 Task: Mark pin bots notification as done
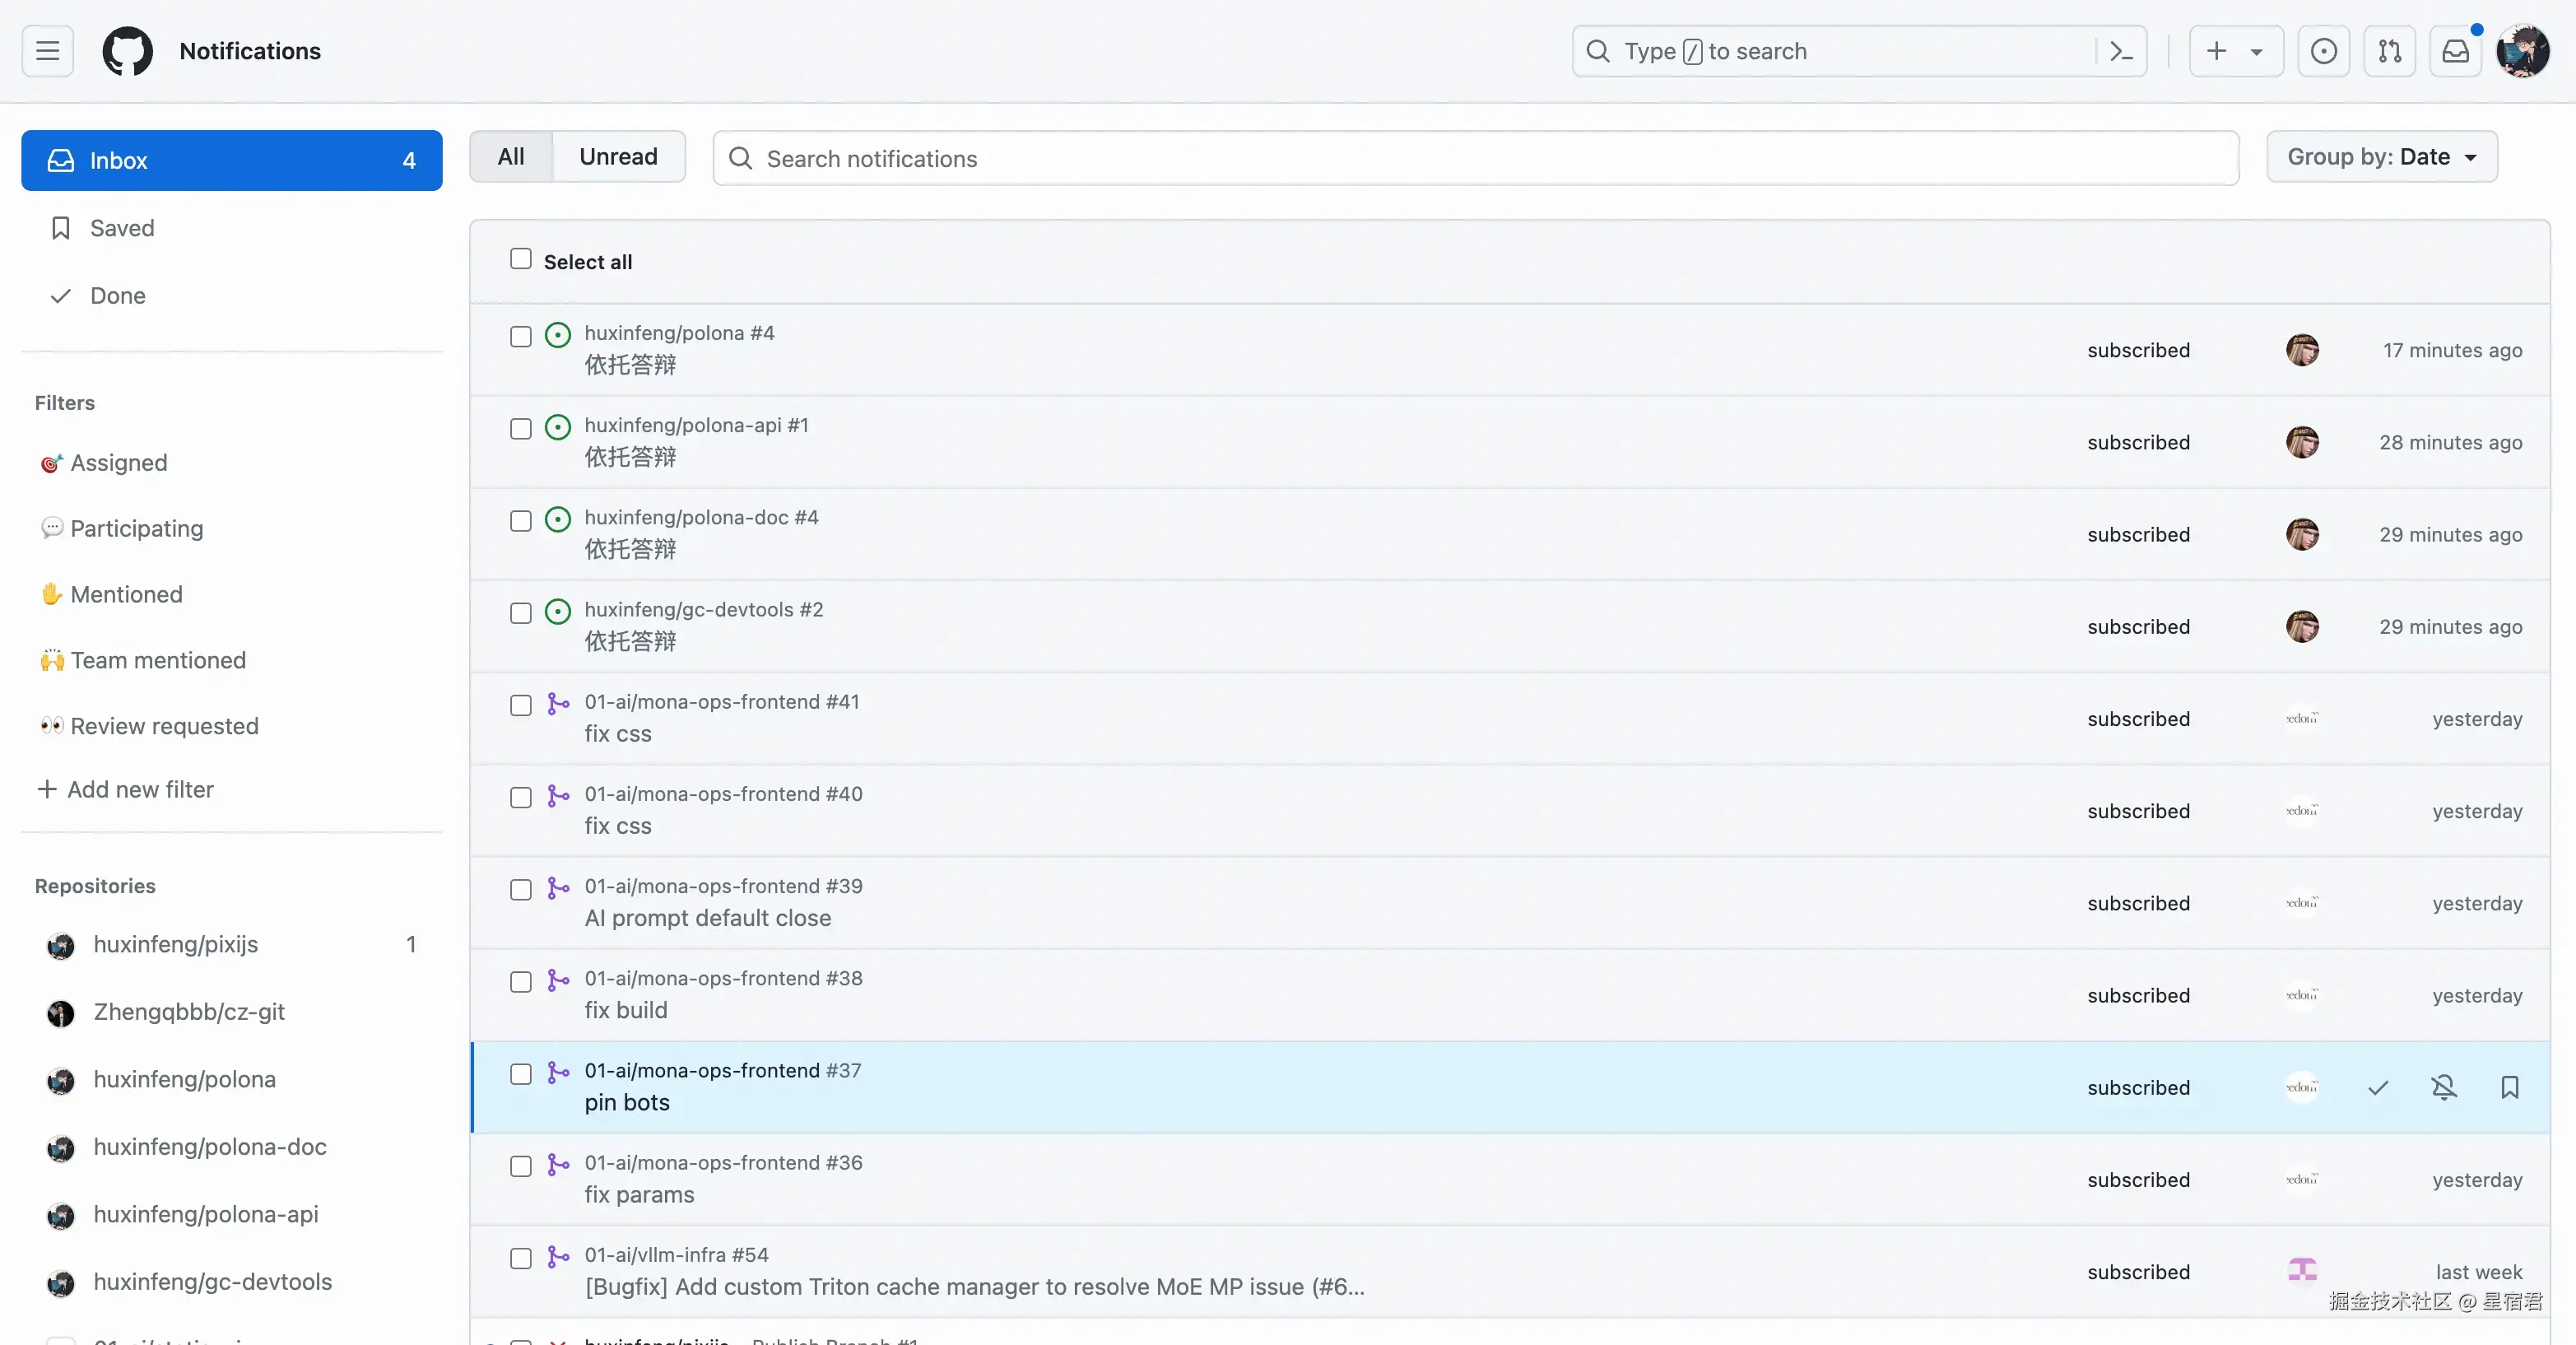(2378, 1087)
